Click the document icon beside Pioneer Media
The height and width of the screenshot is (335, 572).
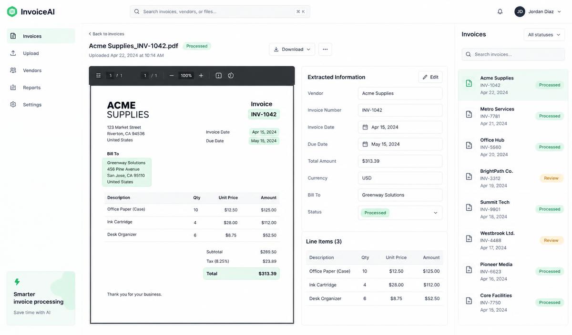pyautogui.click(x=469, y=270)
